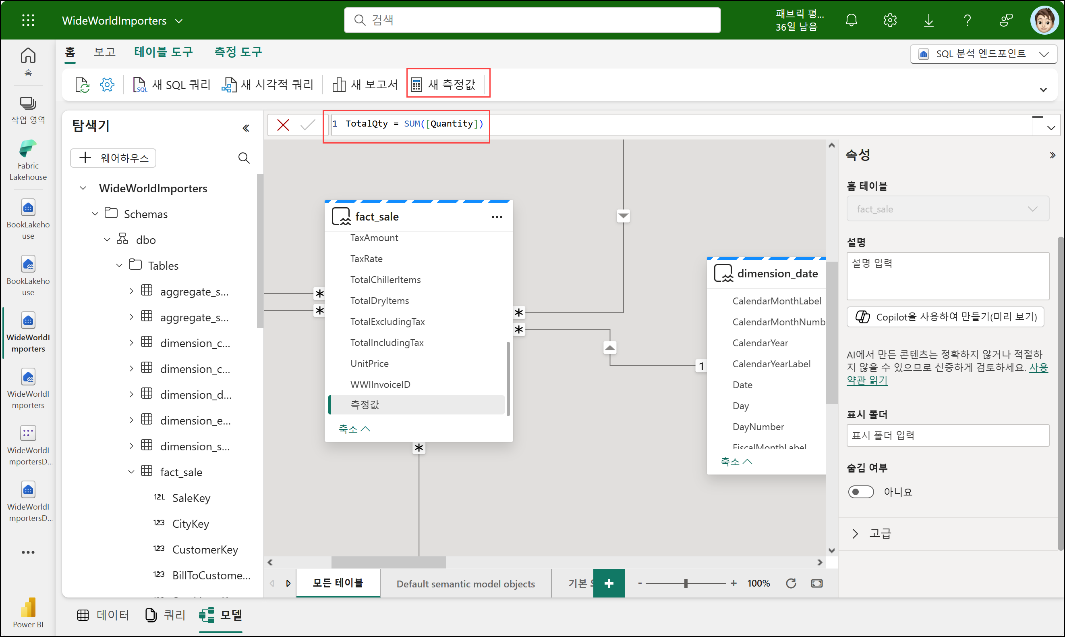
Task: Reset the diagram layout with refresh icon
Action: (791, 583)
